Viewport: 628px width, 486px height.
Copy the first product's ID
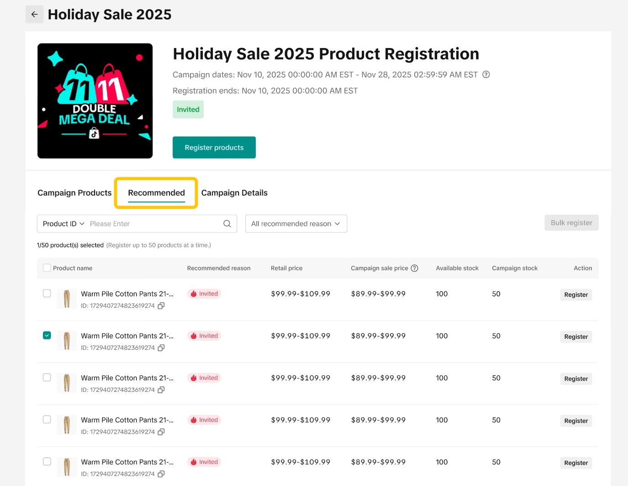coord(161,306)
